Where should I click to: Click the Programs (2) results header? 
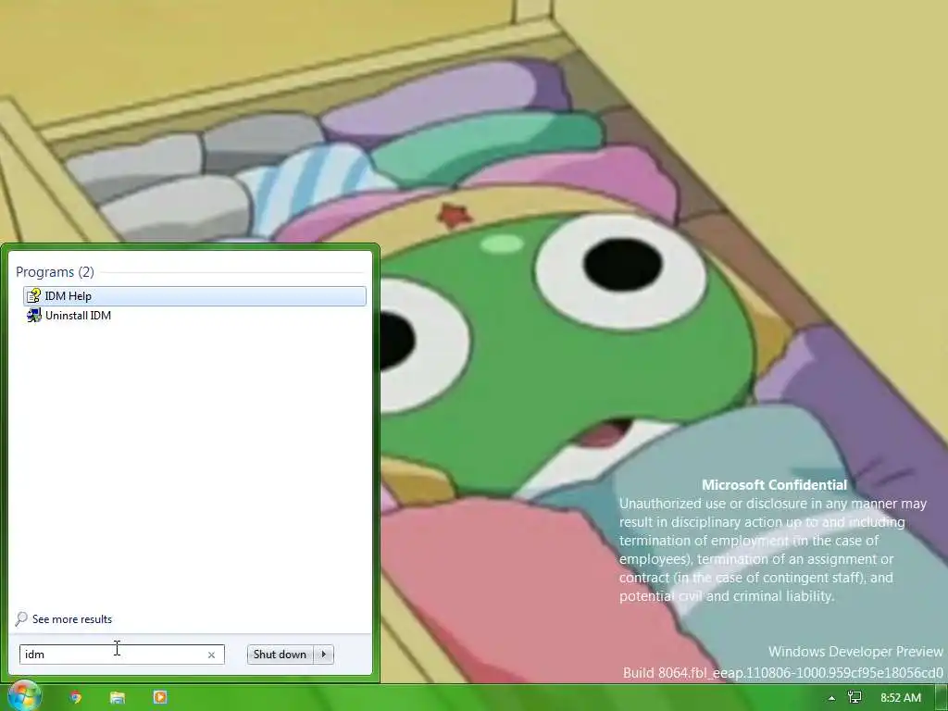(55, 272)
